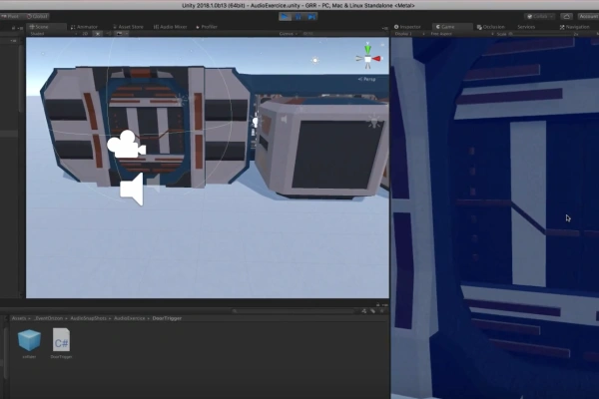Click the camera gizmo in Scene view
The image size is (599, 399).
tap(126, 145)
